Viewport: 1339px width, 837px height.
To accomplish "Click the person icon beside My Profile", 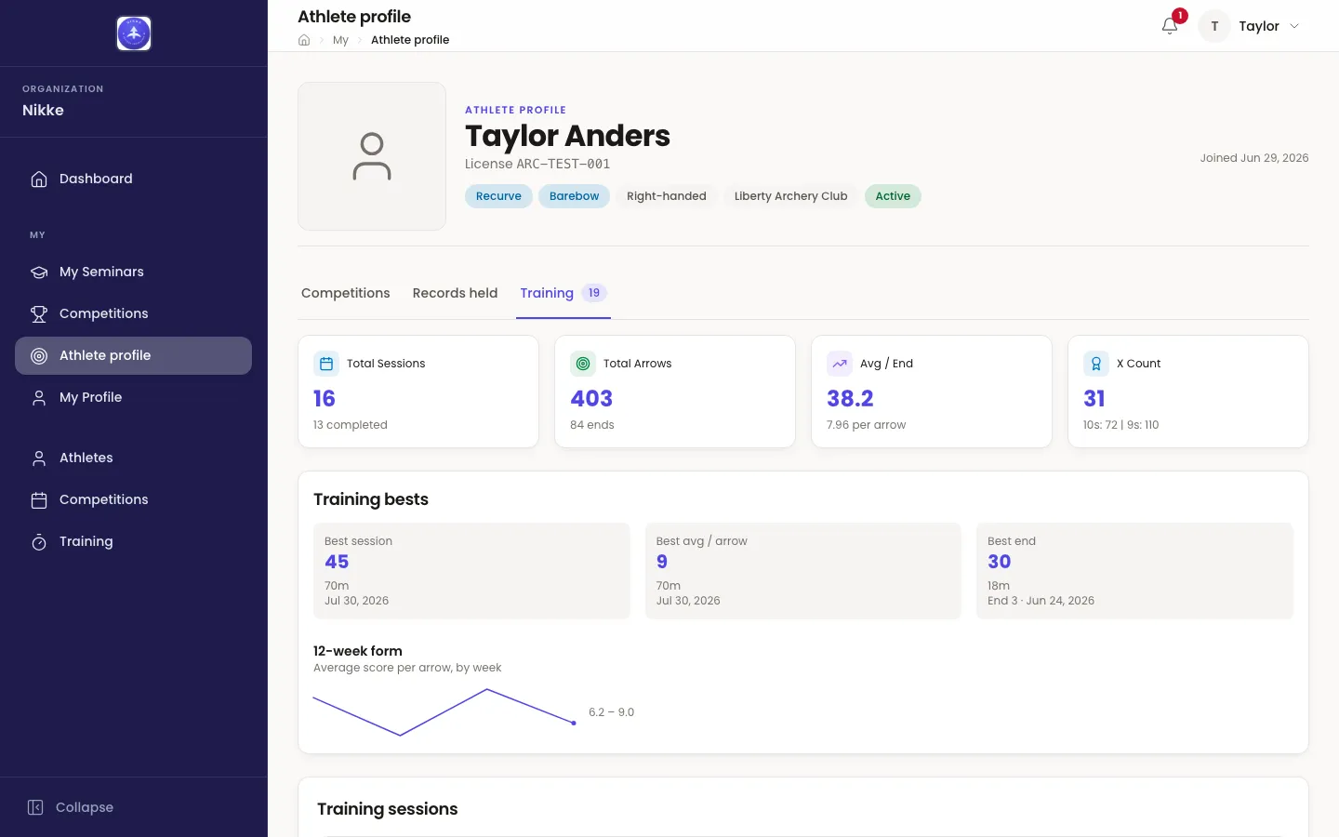I will coord(39,397).
